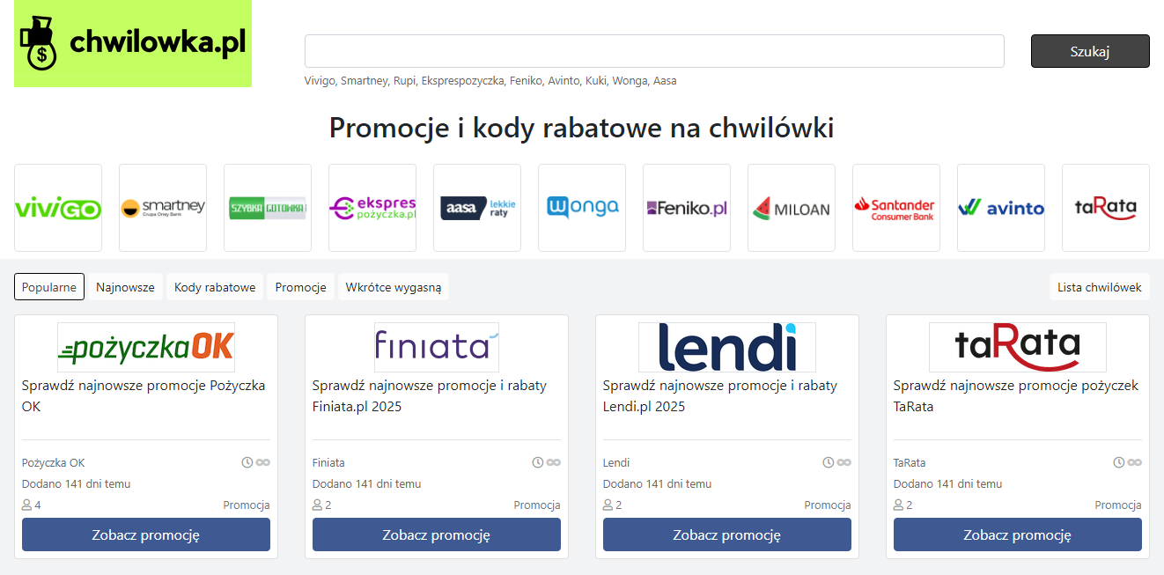Image resolution: width=1164 pixels, height=575 pixels.
Task: Open the Smartney logo tile
Action: (x=163, y=208)
